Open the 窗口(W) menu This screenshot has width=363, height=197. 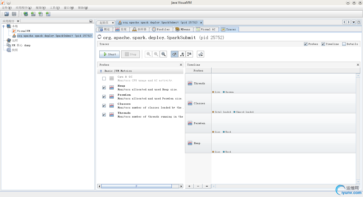click(x=69, y=8)
